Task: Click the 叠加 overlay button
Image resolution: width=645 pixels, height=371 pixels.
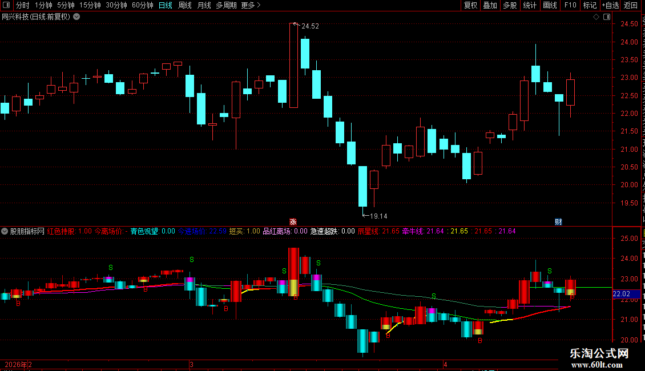Action: coord(490,5)
